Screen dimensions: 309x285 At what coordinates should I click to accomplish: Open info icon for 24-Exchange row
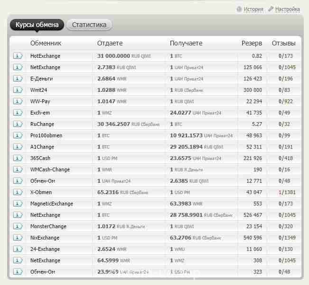[18, 249]
